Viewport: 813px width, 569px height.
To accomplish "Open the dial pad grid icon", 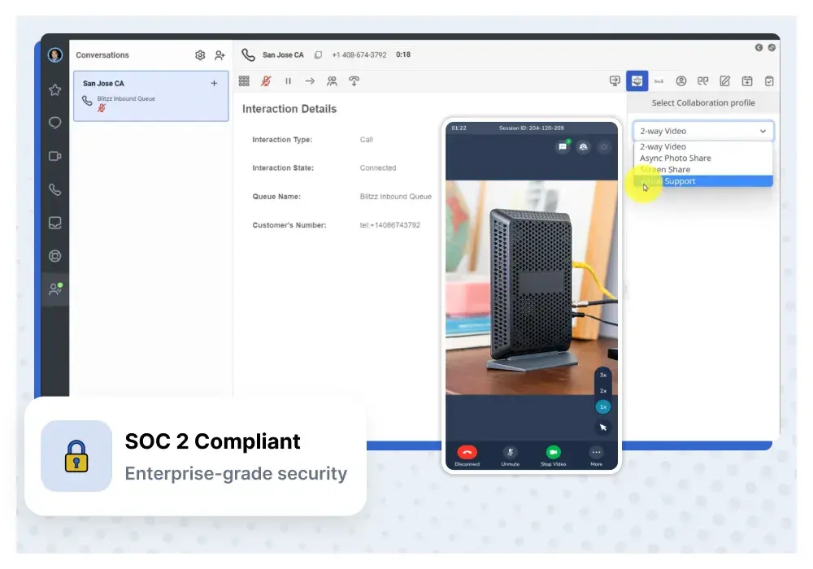I will pyautogui.click(x=244, y=80).
